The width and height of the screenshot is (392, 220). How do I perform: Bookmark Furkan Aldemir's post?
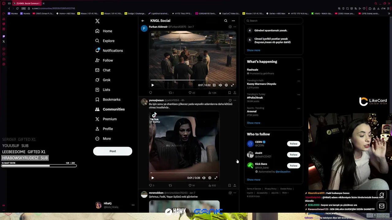tap(229, 93)
